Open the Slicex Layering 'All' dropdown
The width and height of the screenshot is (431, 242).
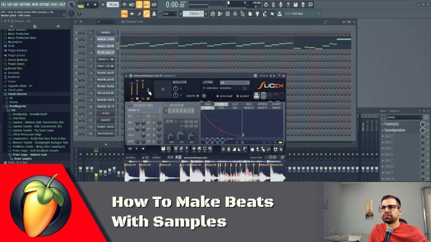click(x=234, y=83)
